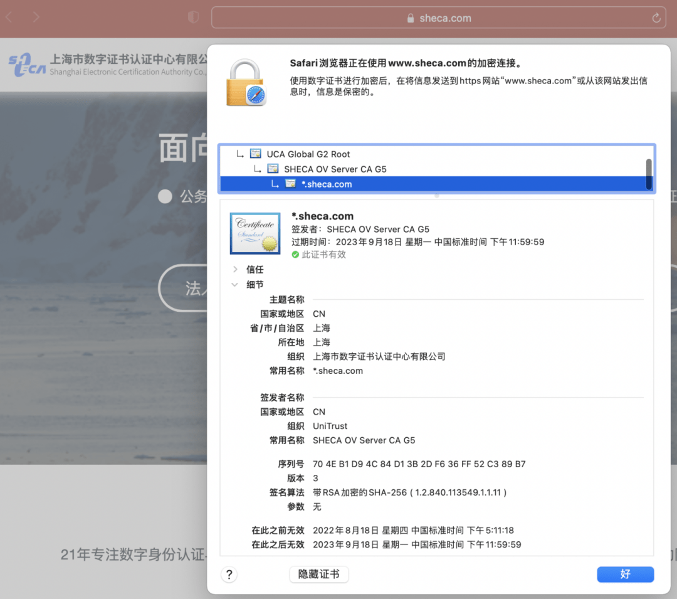Image resolution: width=677 pixels, height=599 pixels.
Task: Click the serial number value 70 4E B1 D9
Action: click(419, 464)
